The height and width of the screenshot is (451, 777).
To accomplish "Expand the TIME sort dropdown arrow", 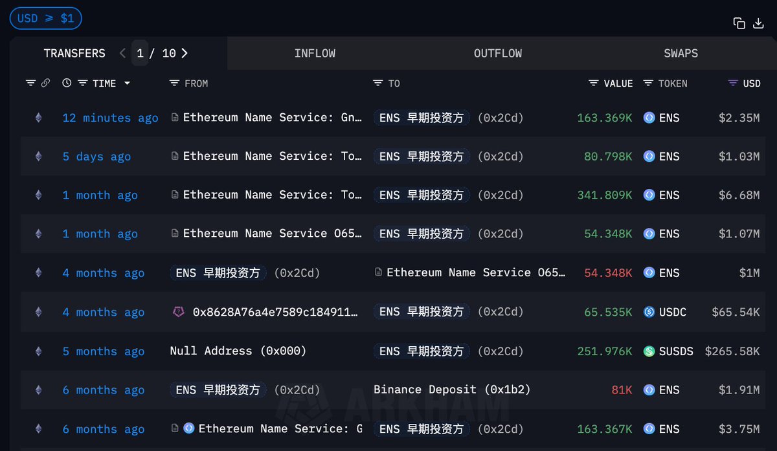I will (x=127, y=83).
